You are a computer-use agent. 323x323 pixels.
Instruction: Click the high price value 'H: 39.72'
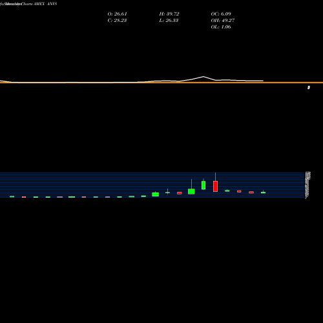[169, 14]
